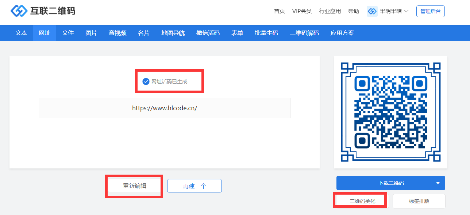Click the blue check mark status icon
The image size is (470, 215).
point(146,81)
